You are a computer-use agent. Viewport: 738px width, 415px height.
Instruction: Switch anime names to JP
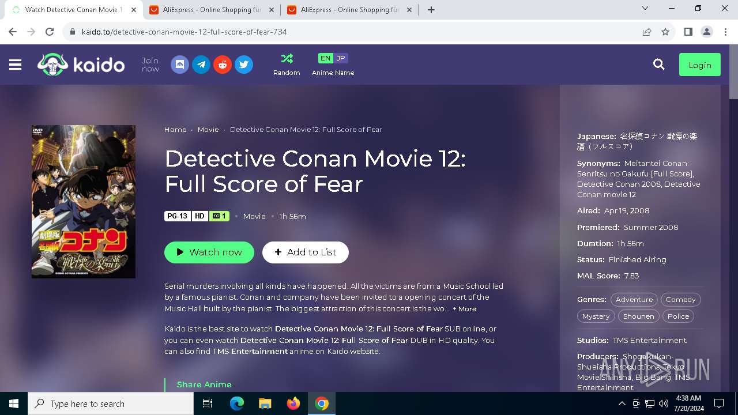[341, 58]
